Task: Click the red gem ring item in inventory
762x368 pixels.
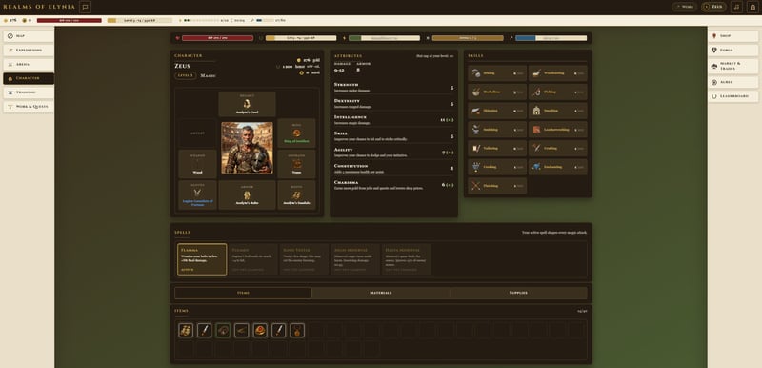Action: tap(260, 331)
